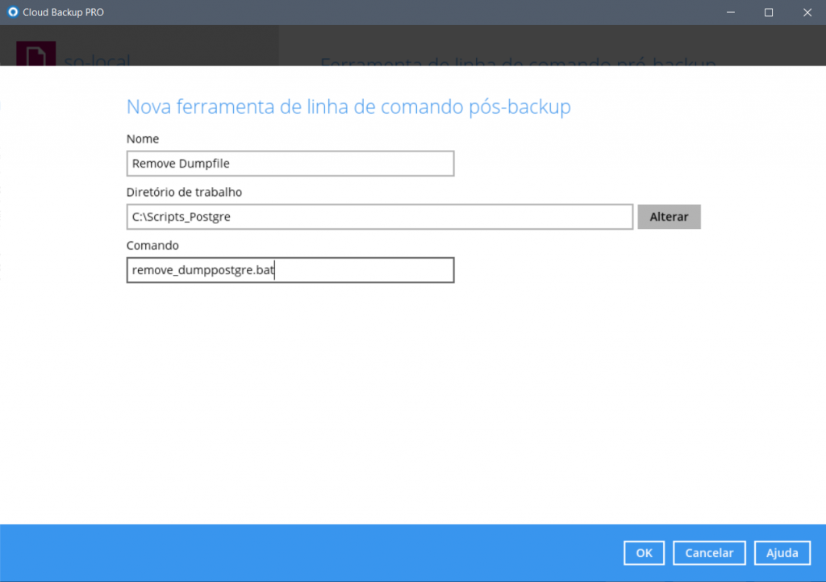Close the Cloud Backup PRO window
The height and width of the screenshot is (582, 826).
(x=806, y=12)
